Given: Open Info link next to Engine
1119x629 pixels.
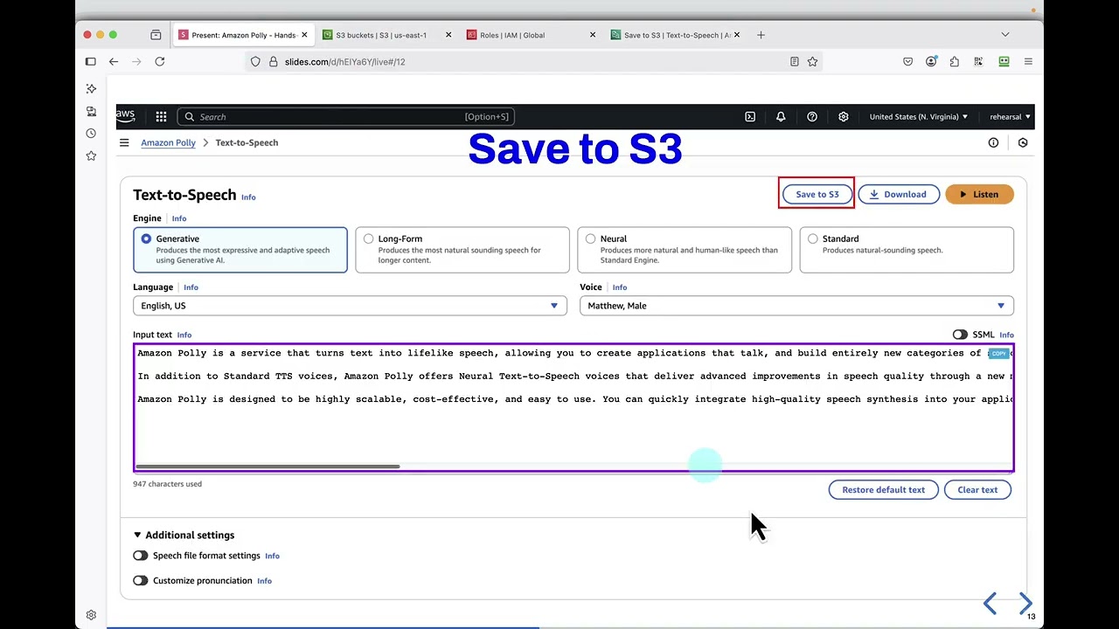Looking at the screenshot, I should pyautogui.click(x=179, y=218).
